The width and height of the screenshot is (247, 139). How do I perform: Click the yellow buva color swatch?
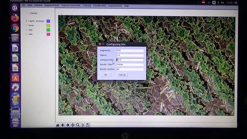48,25
